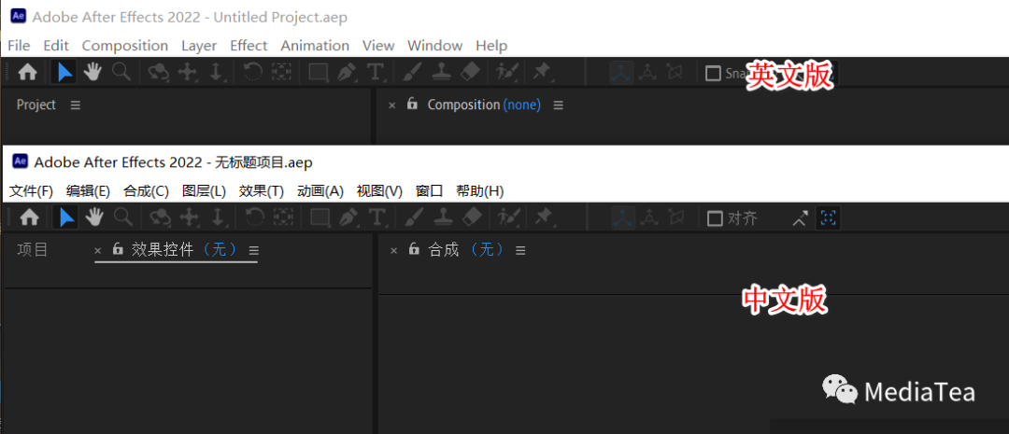Toggle snap beyond-layer-boundaries icon in Chinese toolbar

pos(828,218)
